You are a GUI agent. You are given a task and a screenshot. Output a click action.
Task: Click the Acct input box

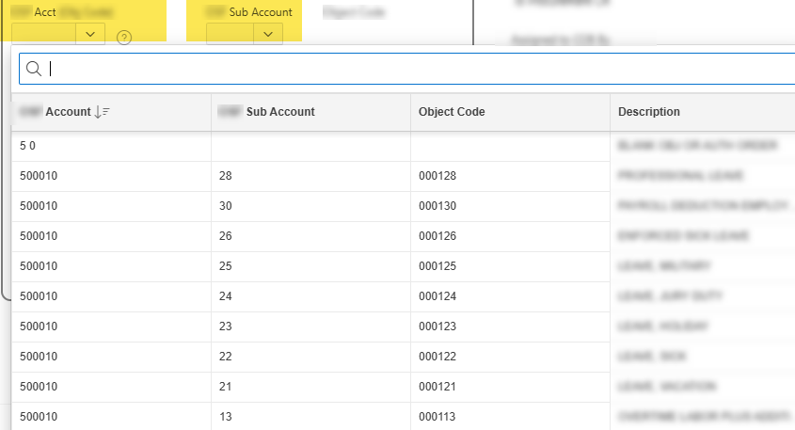tap(44, 34)
